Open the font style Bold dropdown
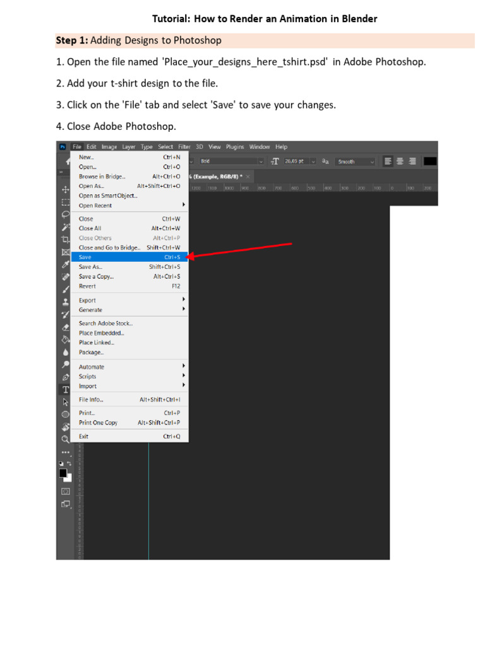Screen dimensions: 485x646 [232, 161]
